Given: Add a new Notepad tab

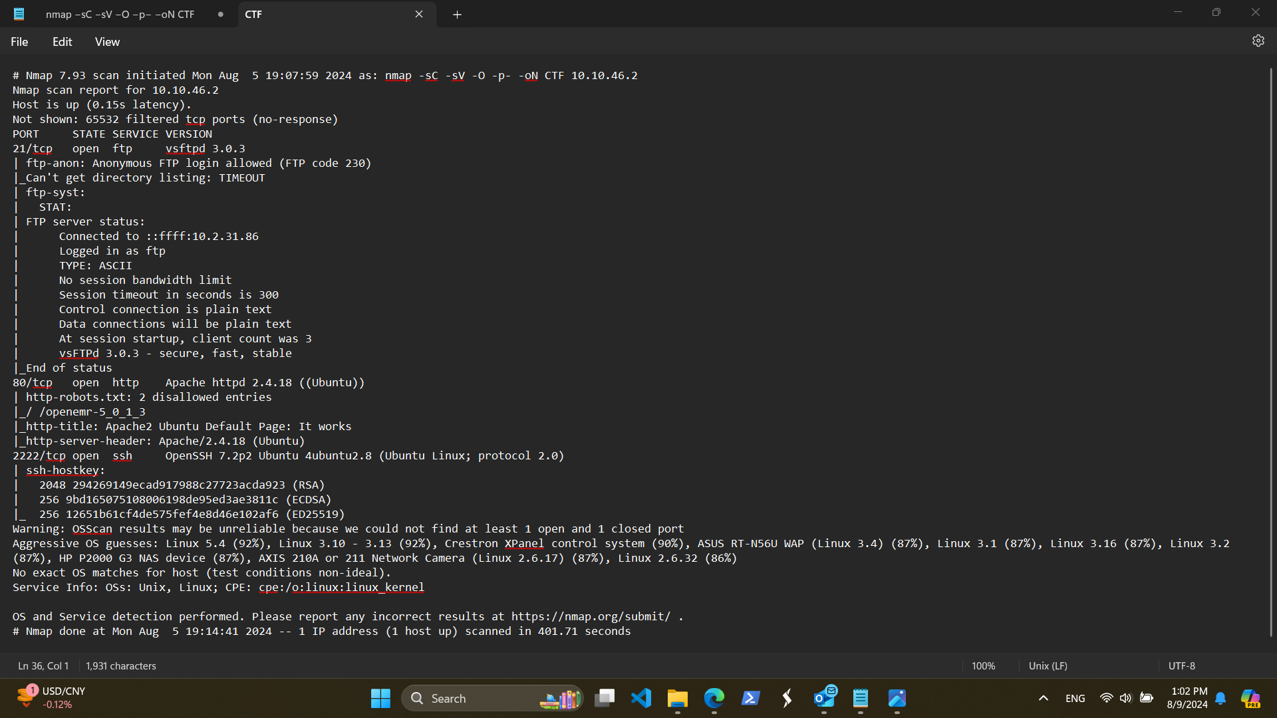Looking at the screenshot, I should click(457, 15).
